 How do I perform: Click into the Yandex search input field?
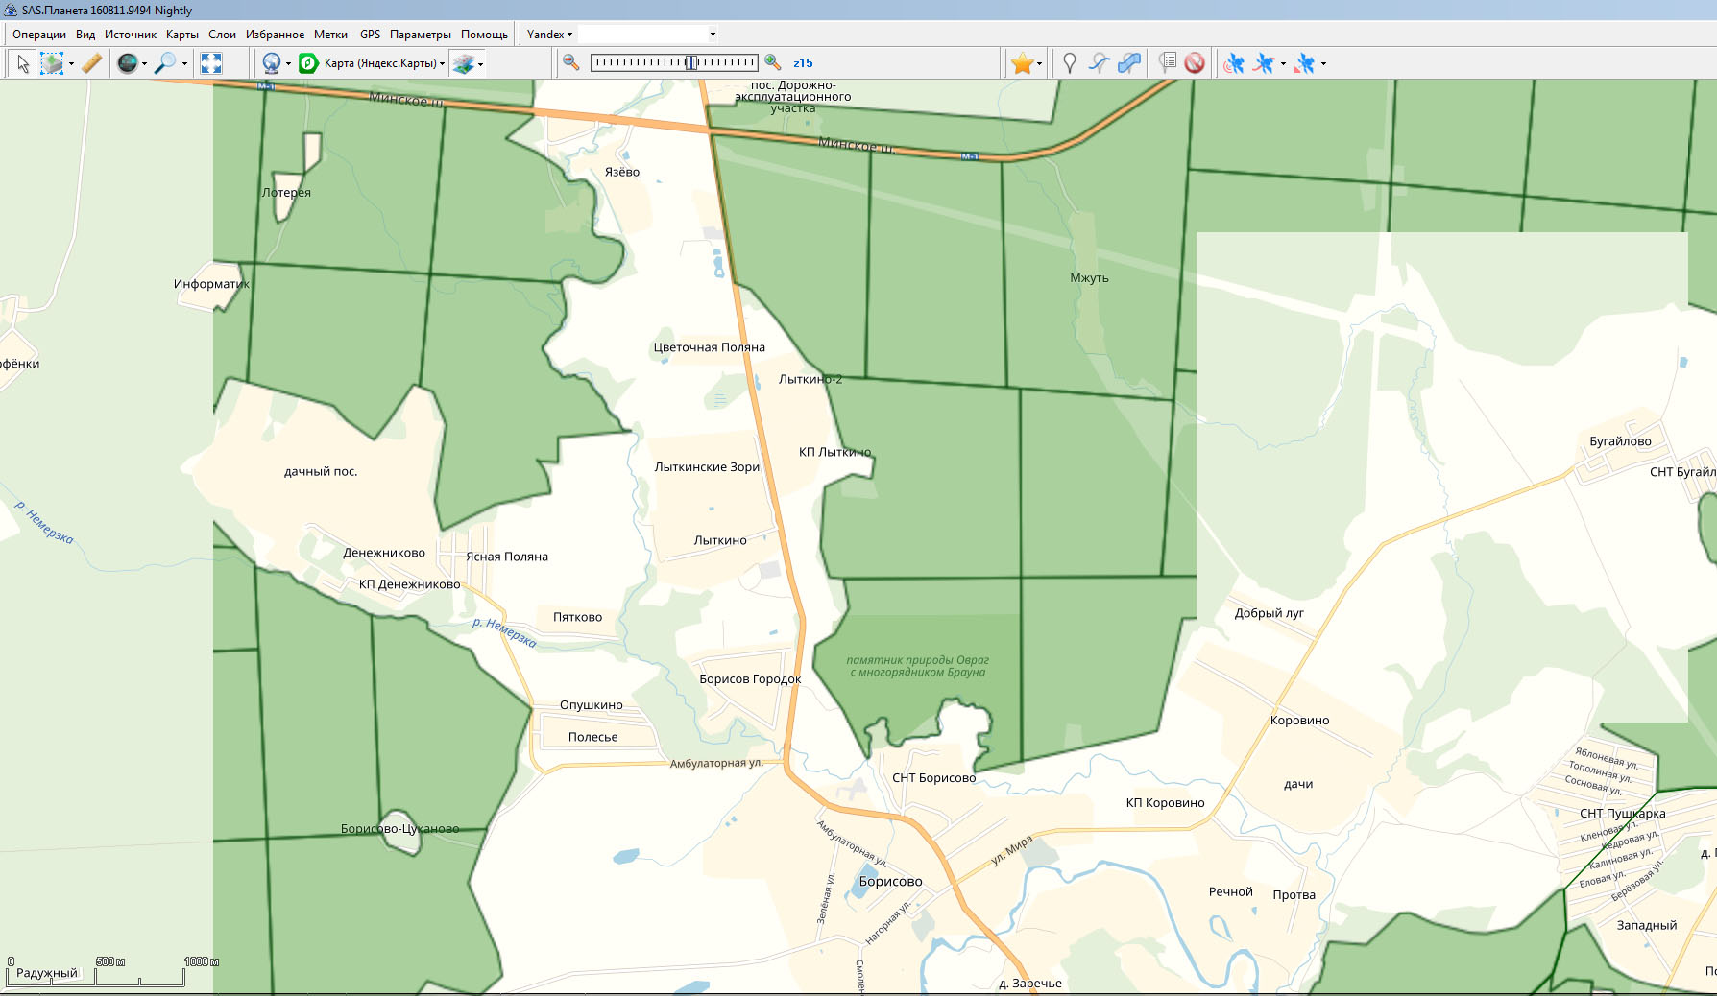point(641,35)
